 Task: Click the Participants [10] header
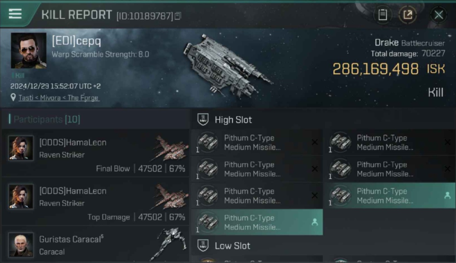tap(45, 119)
